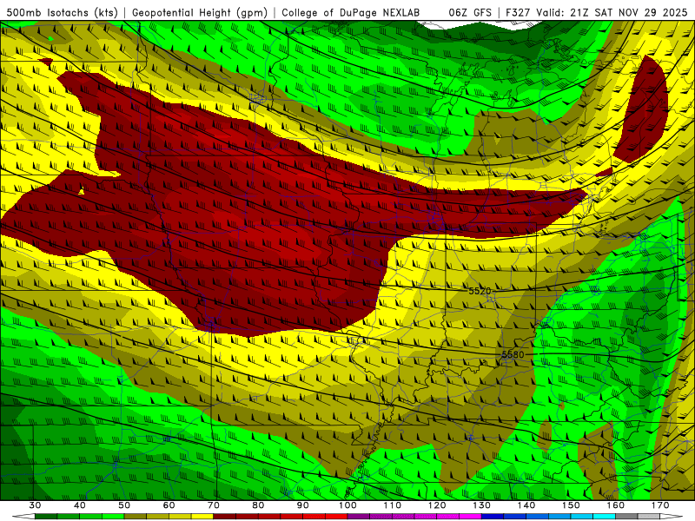This screenshot has width=695, height=521.
Task: Click the 130 knot legend value
Action: click(482, 505)
